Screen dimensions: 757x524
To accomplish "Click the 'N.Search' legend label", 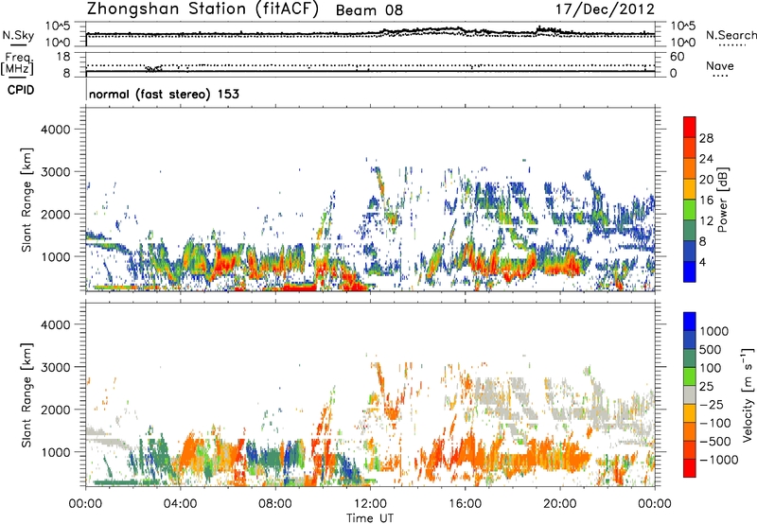I will 731,35.
